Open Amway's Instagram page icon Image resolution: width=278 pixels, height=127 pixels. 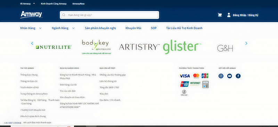tap(221, 76)
